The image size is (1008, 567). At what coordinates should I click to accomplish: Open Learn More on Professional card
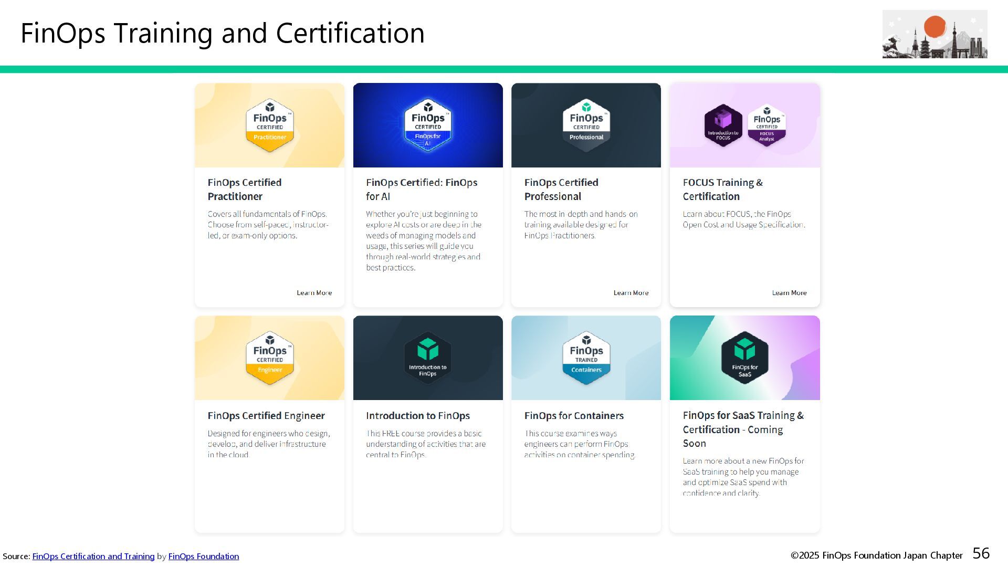coord(631,293)
